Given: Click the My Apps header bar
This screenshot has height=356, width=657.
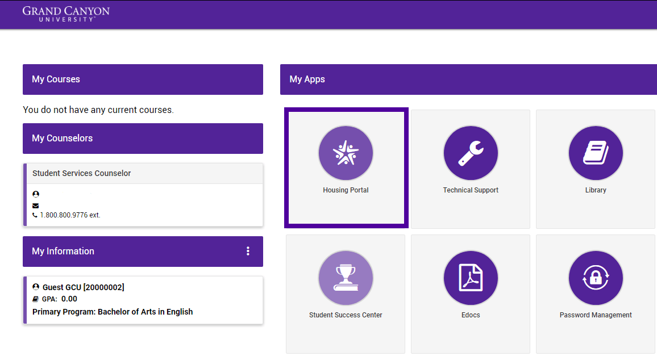Looking at the screenshot, I should point(468,79).
